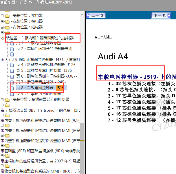
Task: Open 页 6：副驾驶员侧车门控制器 -J387-
Action: tap(47, 76)
